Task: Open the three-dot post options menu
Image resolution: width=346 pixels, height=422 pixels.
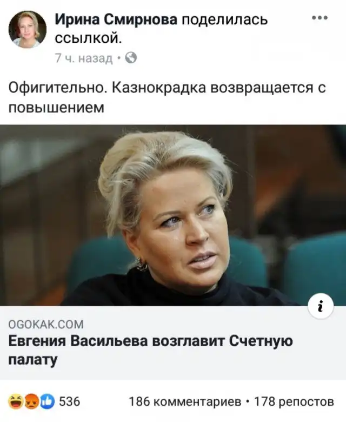Action: pyautogui.click(x=320, y=18)
